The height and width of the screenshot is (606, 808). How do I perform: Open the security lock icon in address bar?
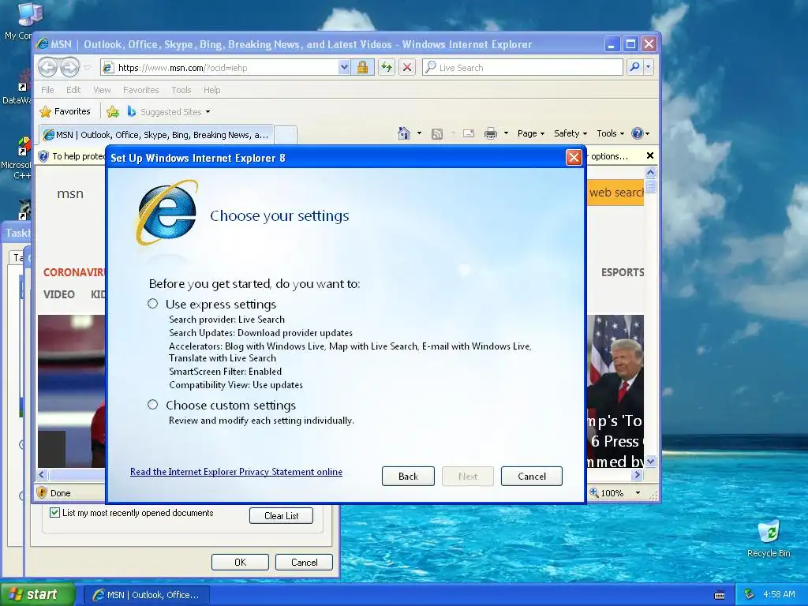pos(363,68)
